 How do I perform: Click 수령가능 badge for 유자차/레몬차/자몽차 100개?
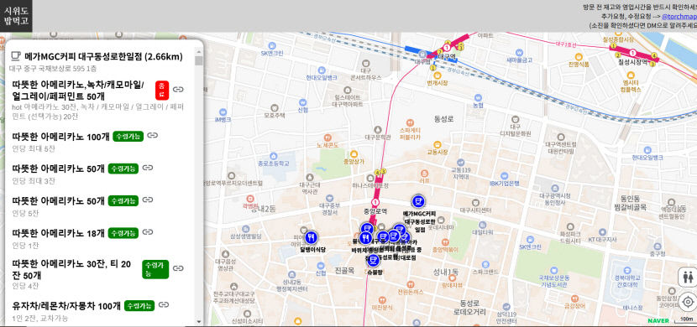click(x=139, y=306)
